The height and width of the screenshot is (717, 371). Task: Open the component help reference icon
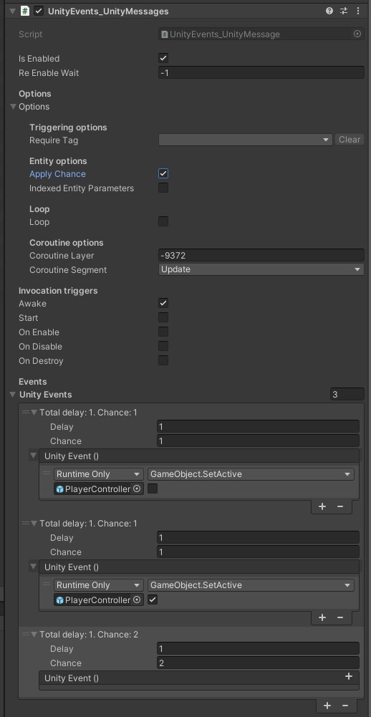pos(329,11)
